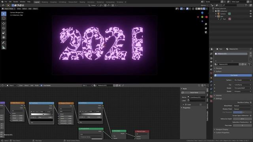
Task: Expand the Volume panel
Action: [219, 95]
